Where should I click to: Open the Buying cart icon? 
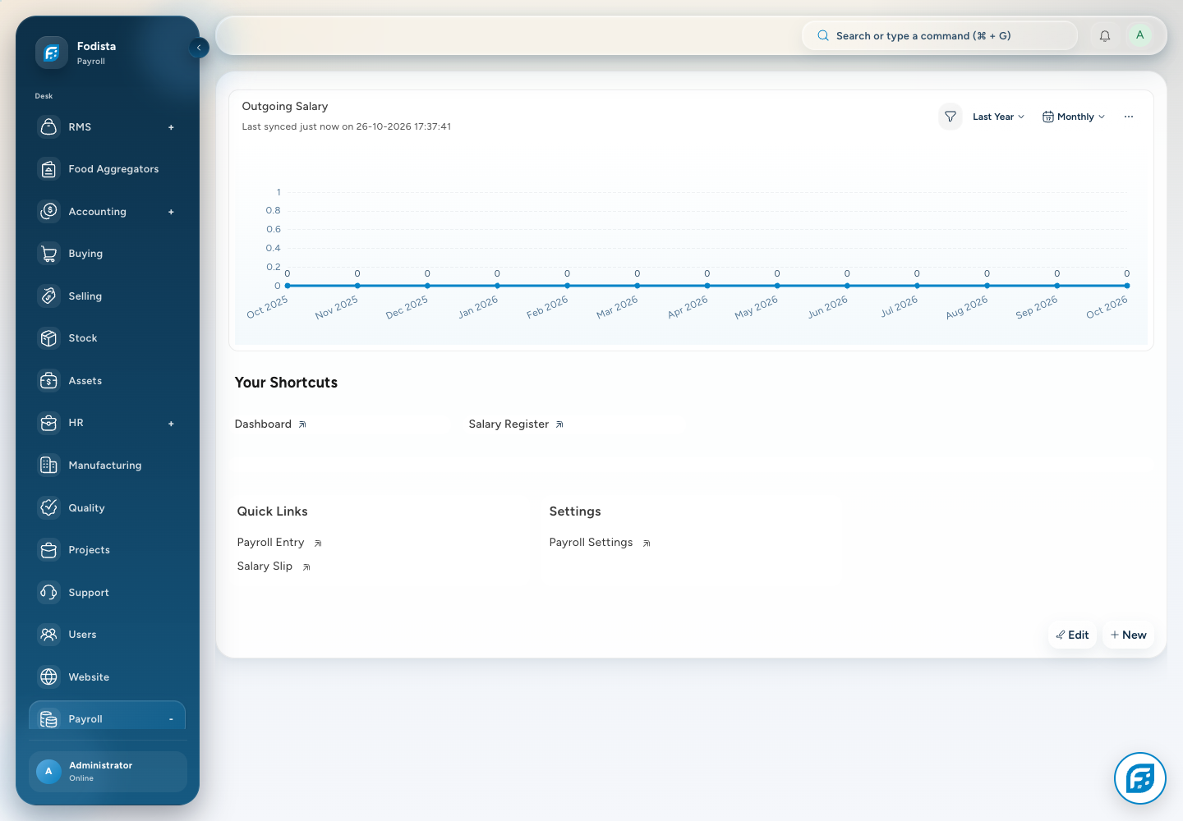coord(49,254)
